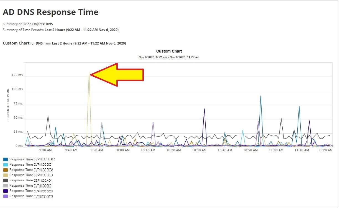Image resolution: width=340 pixels, height=209 pixels.
Task: Select the last Response Time legend label
Action: (31, 196)
